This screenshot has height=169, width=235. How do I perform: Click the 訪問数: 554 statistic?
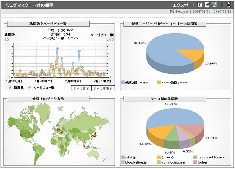coord(60,34)
